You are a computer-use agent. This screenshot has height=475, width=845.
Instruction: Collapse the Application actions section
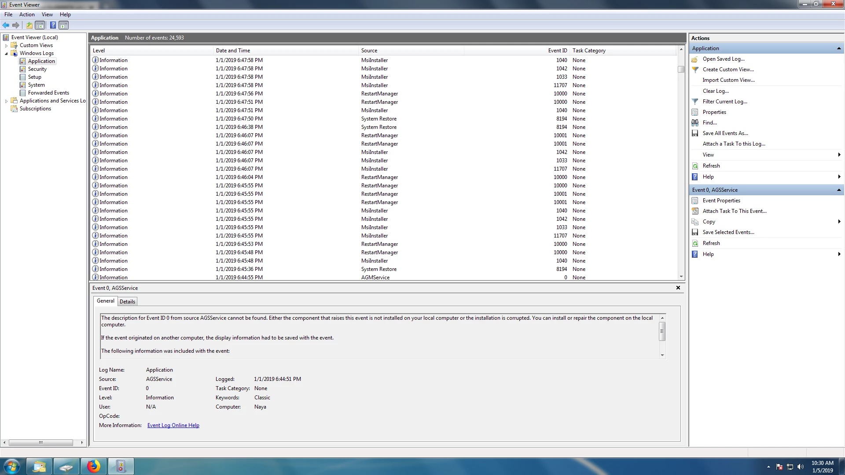(838, 48)
